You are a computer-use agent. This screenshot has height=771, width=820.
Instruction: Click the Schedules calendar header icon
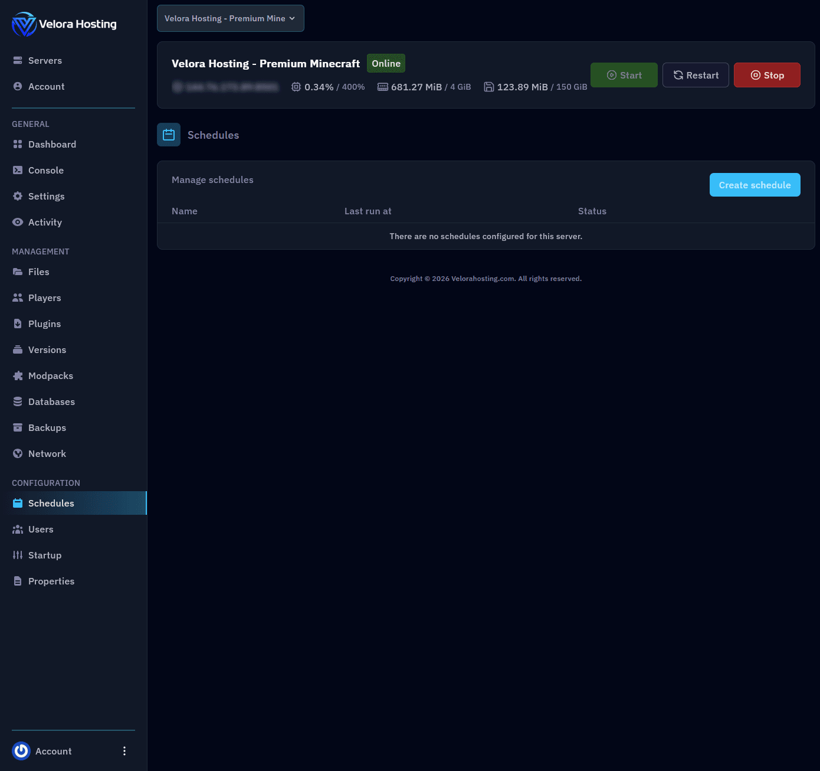169,135
